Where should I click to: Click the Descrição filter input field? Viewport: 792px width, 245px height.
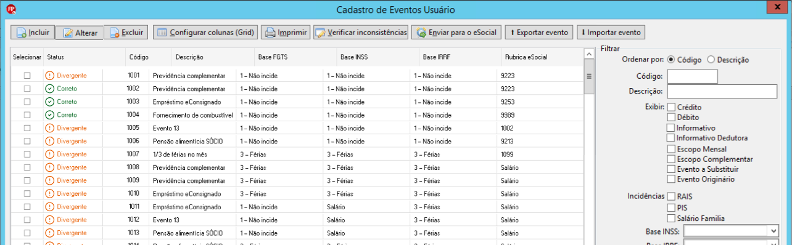pos(722,91)
